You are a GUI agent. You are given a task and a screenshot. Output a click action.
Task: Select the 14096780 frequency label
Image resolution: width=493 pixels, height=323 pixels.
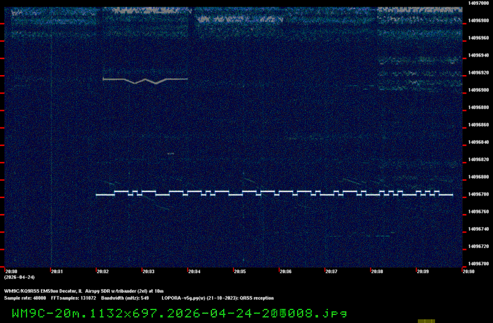[x=478, y=194]
